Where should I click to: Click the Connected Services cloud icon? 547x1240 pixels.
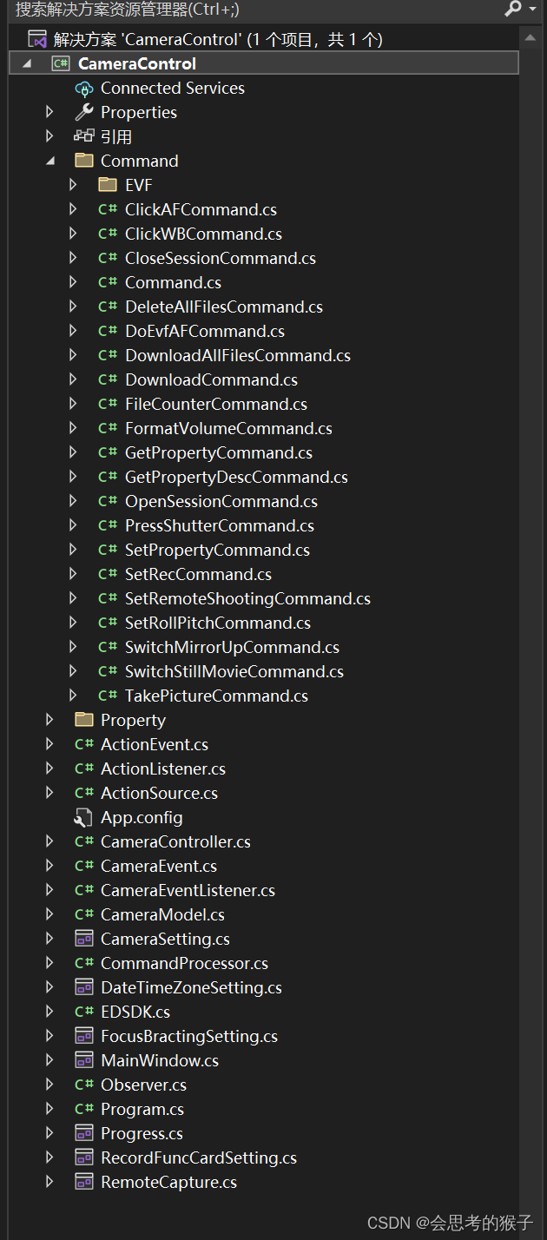coord(84,88)
